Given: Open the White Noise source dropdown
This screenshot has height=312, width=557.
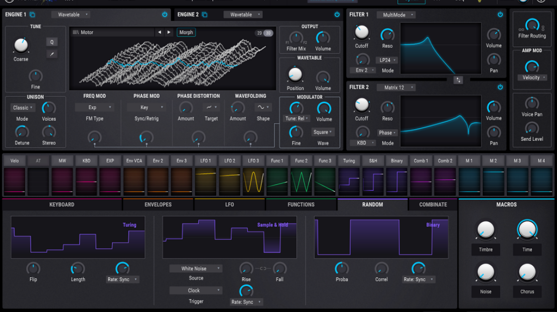Looking at the screenshot, I should tap(196, 268).
